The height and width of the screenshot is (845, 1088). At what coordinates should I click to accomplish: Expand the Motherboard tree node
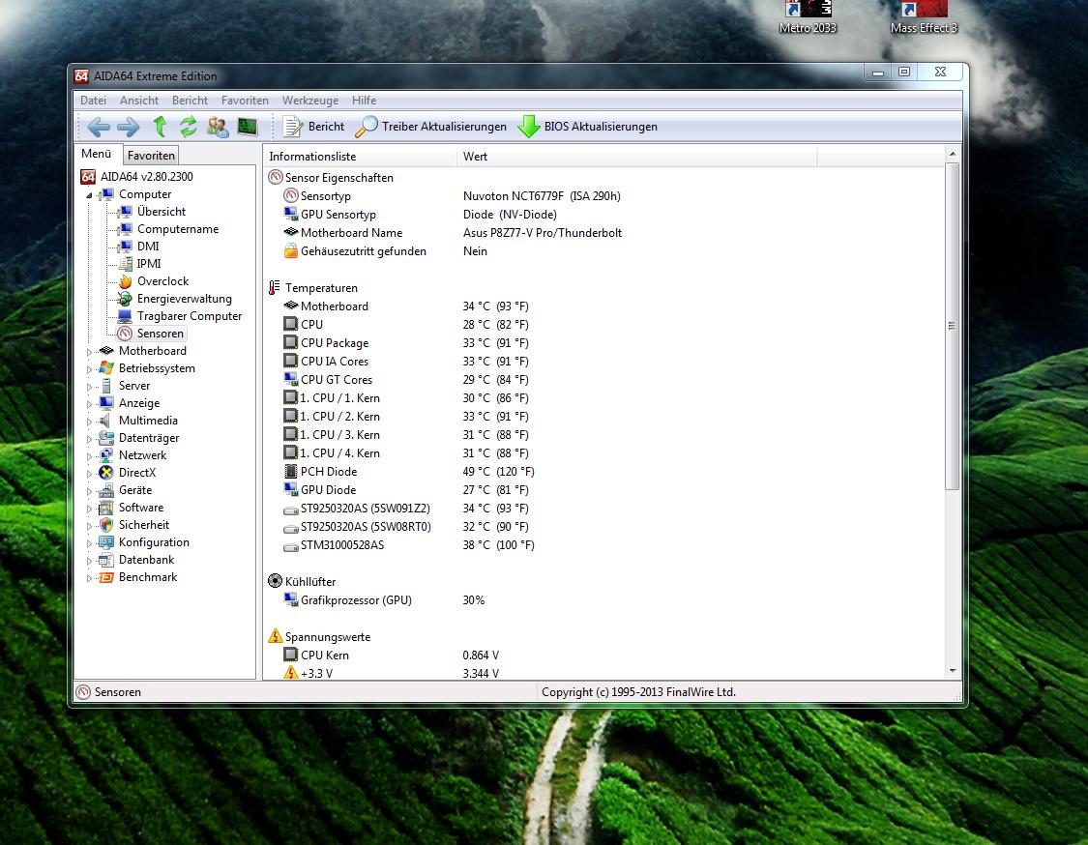point(90,352)
